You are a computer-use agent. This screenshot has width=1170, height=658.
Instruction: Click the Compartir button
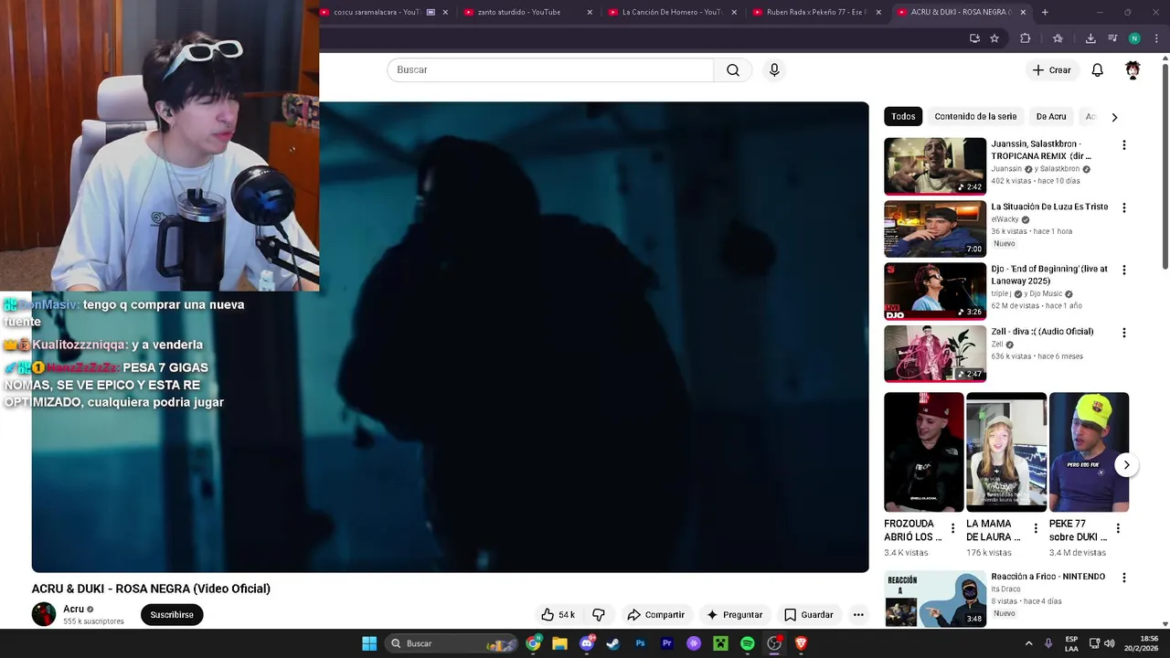[x=655, y=615]
